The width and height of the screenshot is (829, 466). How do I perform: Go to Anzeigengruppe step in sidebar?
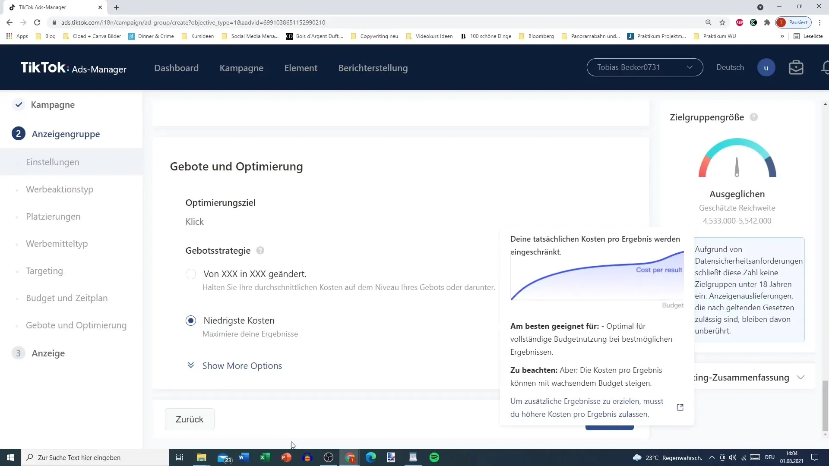(x=66, y=134)
